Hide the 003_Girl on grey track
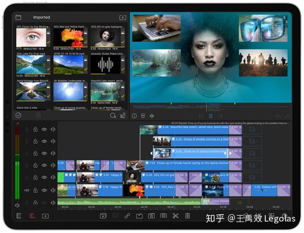The height and width of the screenshot is (233, 304). pyautogui.click(x=44, y=177)
